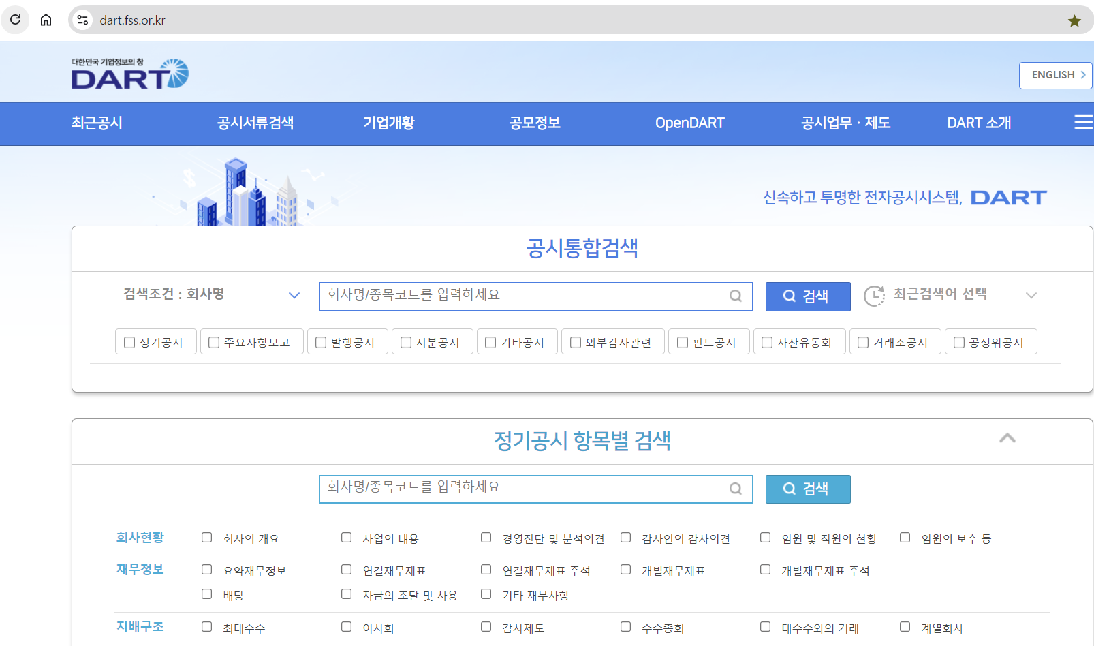Screen dimensions: 1094x646
Task: Bookmark this page with the star icon
Action: (x=1074, y=20)
